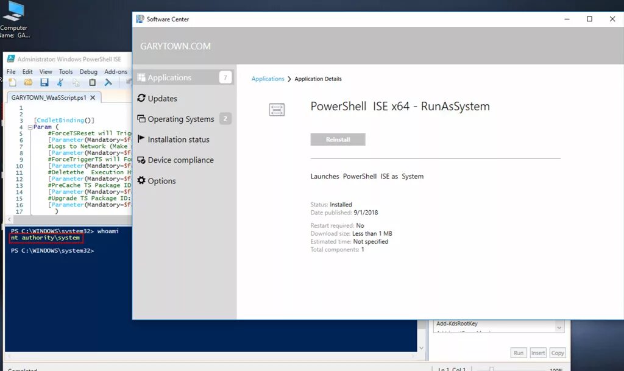Click the PowerShell ISE x64 - RunAsSystem title
The width and height of the screenshot is (624, 371).
pyautogui.click(x=400, y=106)
